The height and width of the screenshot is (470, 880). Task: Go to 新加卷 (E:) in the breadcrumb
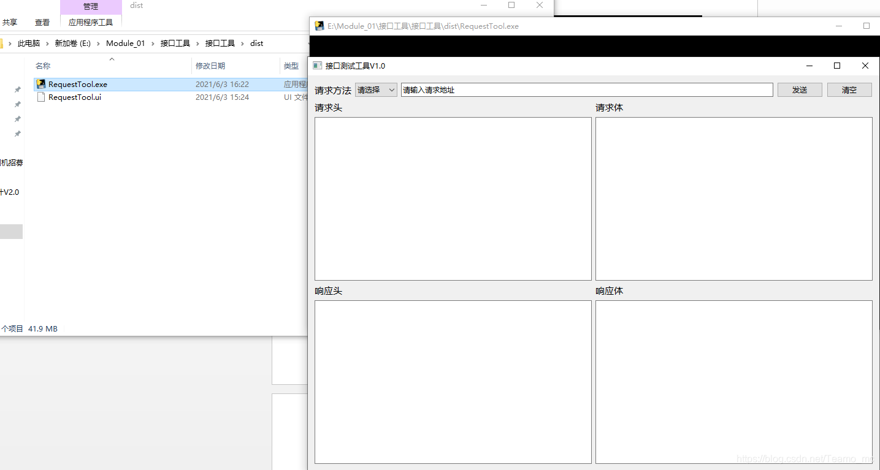(73, 44)
